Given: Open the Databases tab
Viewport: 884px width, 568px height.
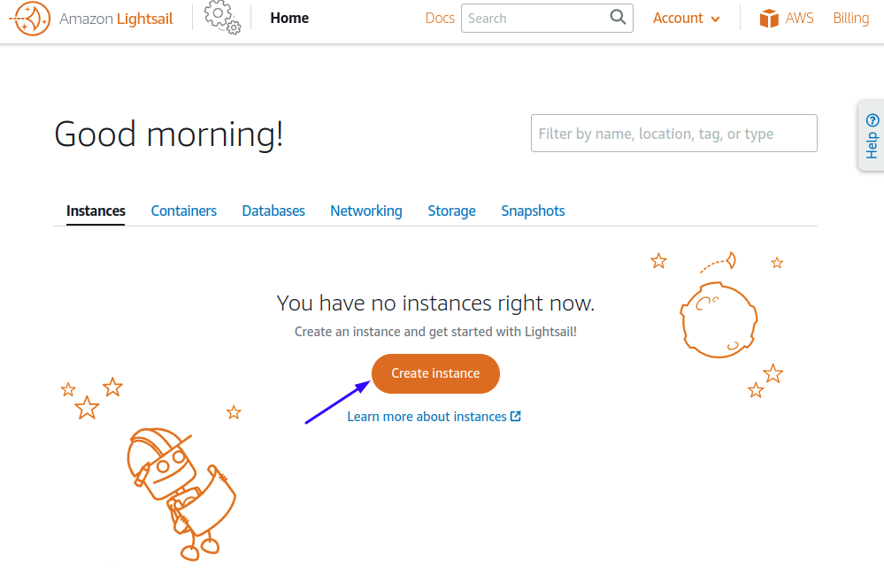Looking at the screenshot, I should coord(273,211).
